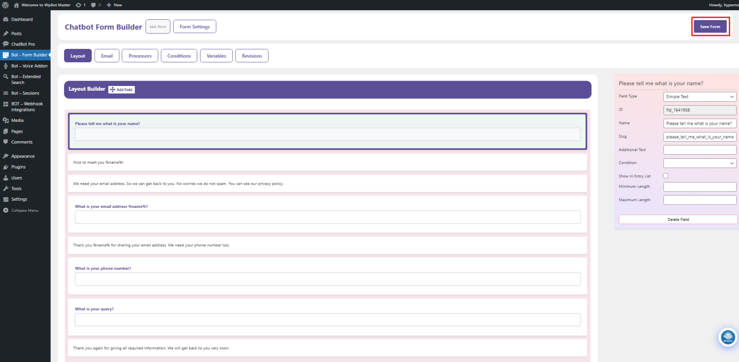The height and width of the screenshot is (362, 739).
Task: Select the 'Thank you %name% for sharing' row
Action: [x=328, y=245]
